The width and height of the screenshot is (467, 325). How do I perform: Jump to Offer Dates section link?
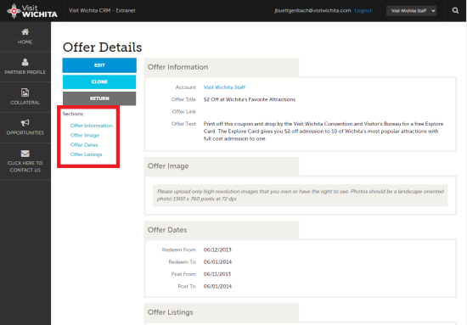point(84,145)
